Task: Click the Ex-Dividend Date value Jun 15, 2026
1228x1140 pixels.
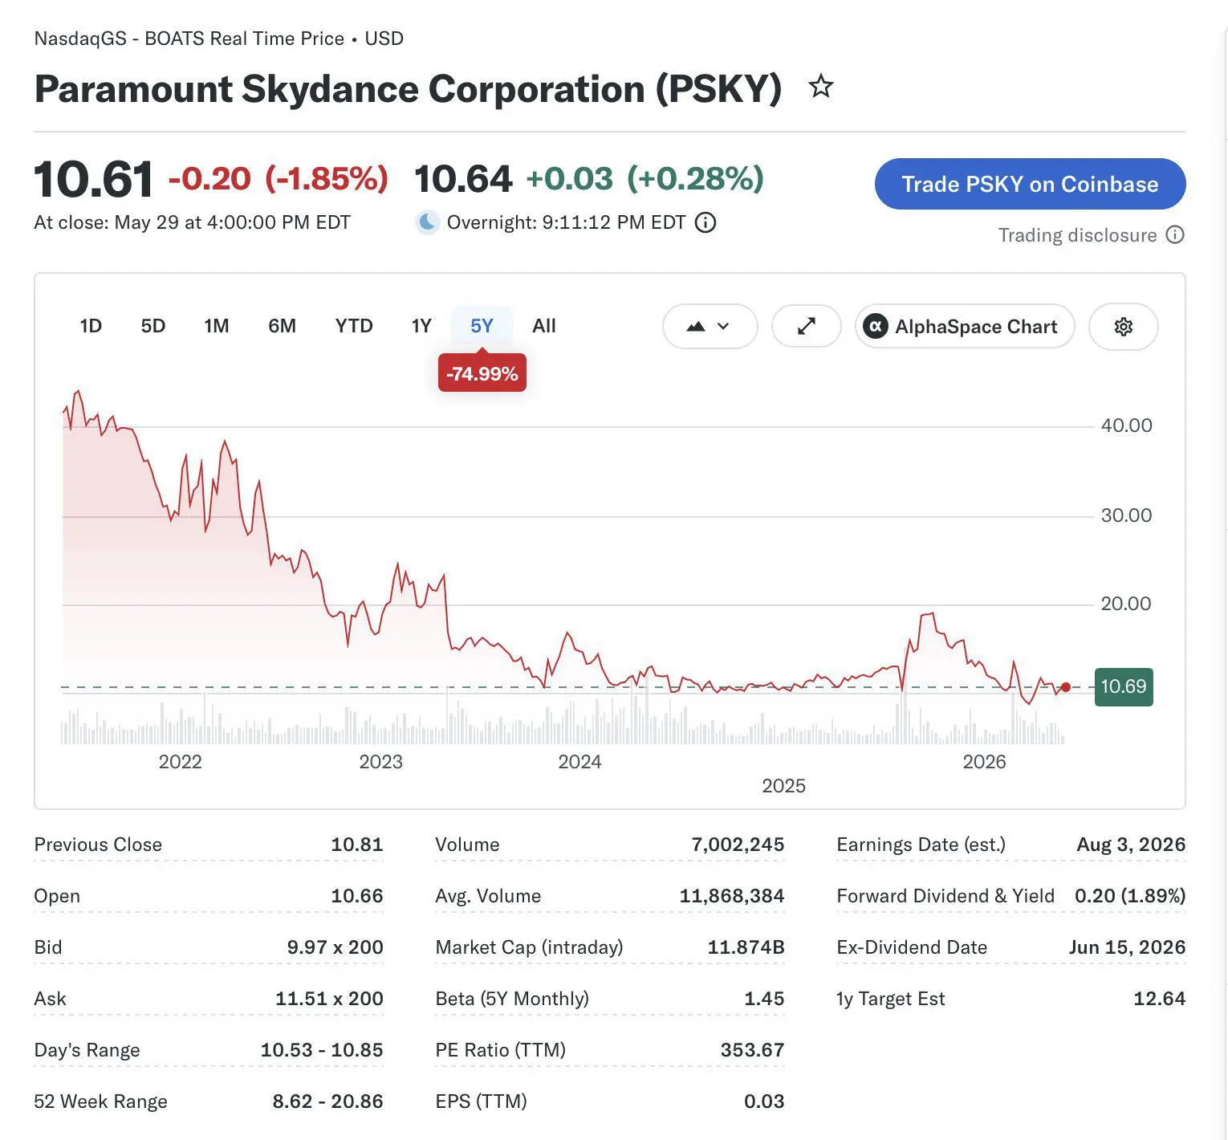Action: (1127, 947)
